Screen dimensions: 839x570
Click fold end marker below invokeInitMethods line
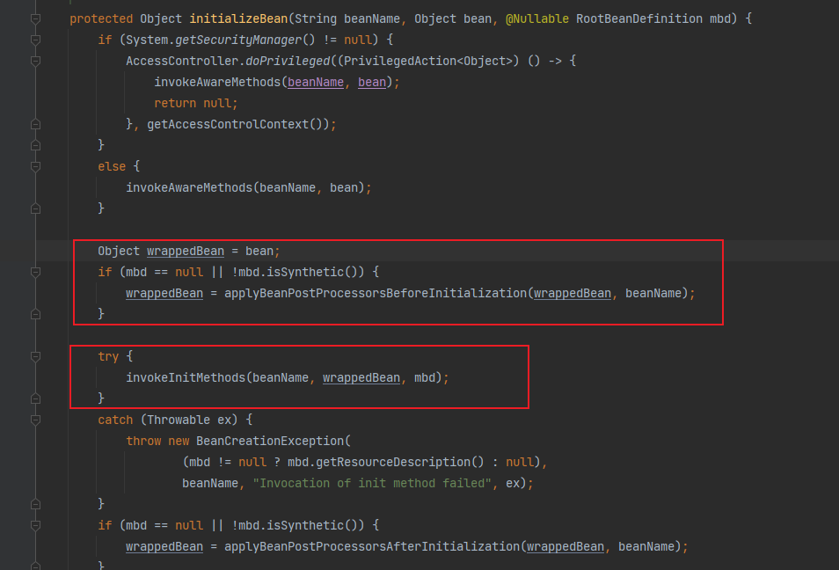pos(36,398)
